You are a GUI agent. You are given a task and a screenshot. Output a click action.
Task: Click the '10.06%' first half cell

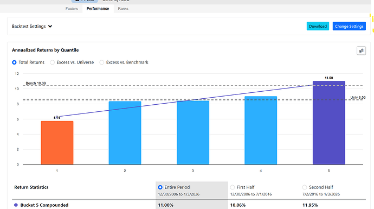238,205
